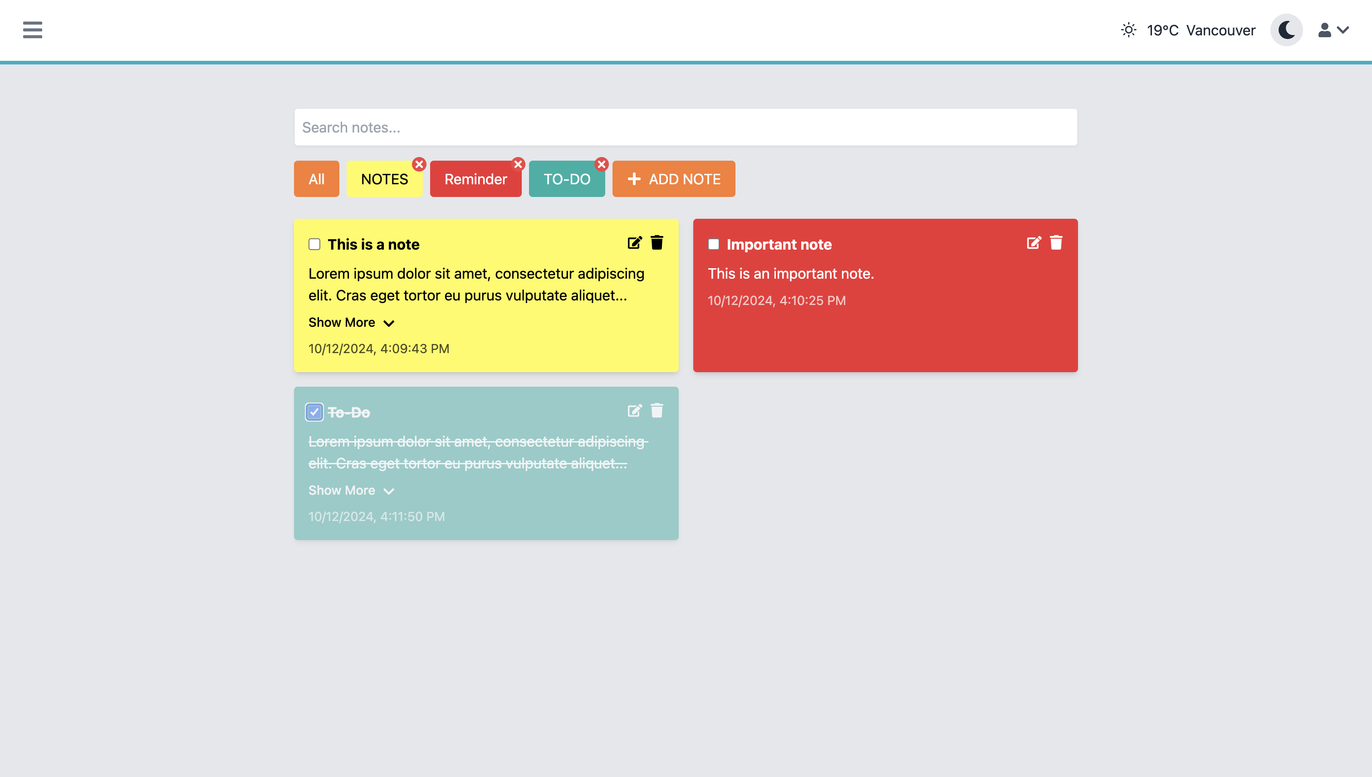The image size is (1372, 777).
Task: Edit the 'This is a note' card
Action: (634, 243)
